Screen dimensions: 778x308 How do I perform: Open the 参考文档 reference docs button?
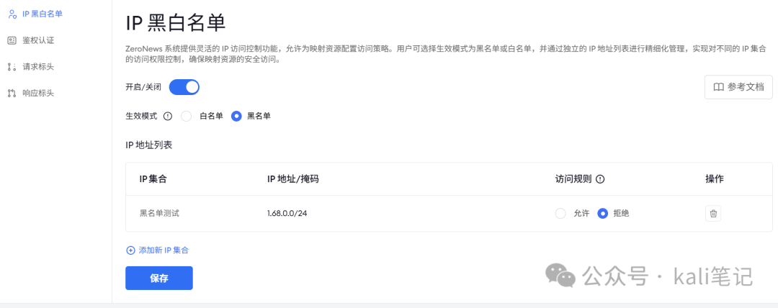738,87
